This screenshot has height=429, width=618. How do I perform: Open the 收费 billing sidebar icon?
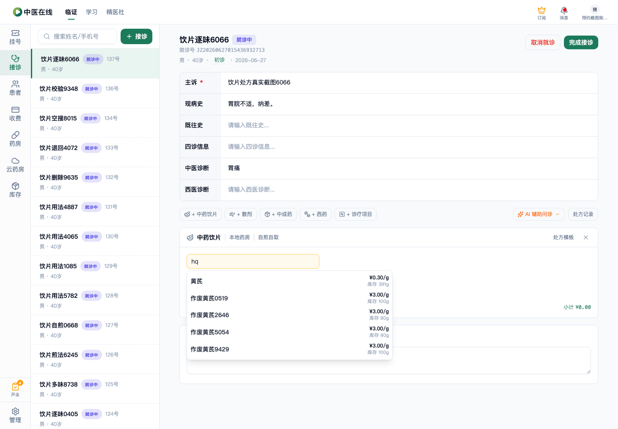pyautogui.click(x=15, y=114)
